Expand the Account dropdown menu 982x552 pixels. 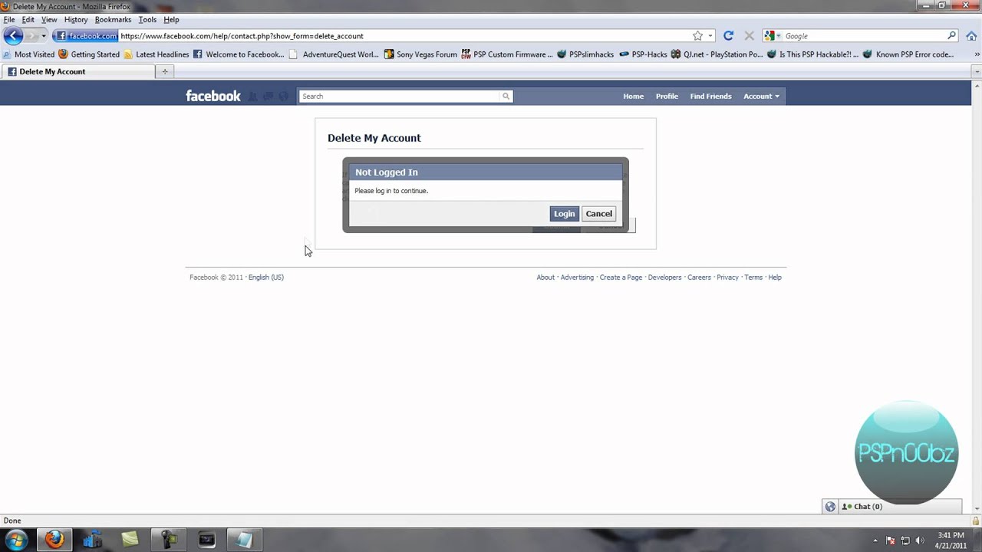tap(761, 96)
